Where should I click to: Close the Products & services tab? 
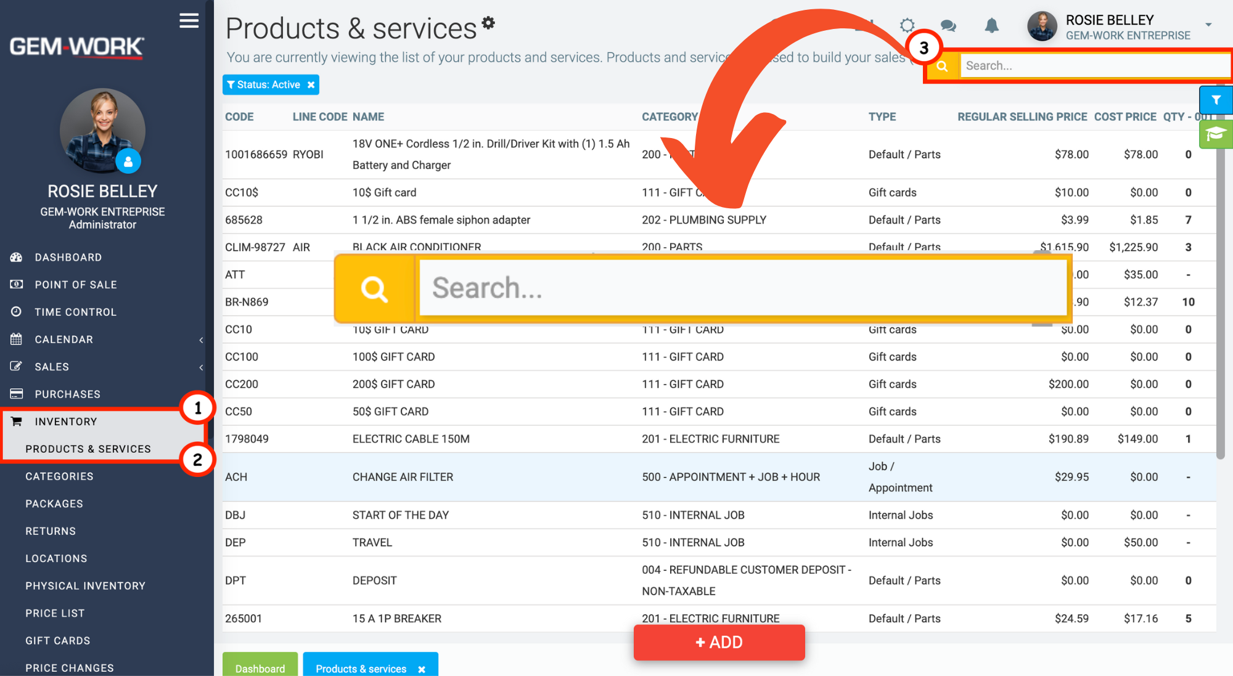(422, 669)
